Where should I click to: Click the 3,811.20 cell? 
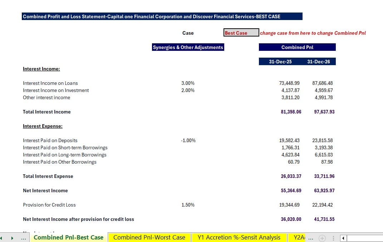pos(290,97)
